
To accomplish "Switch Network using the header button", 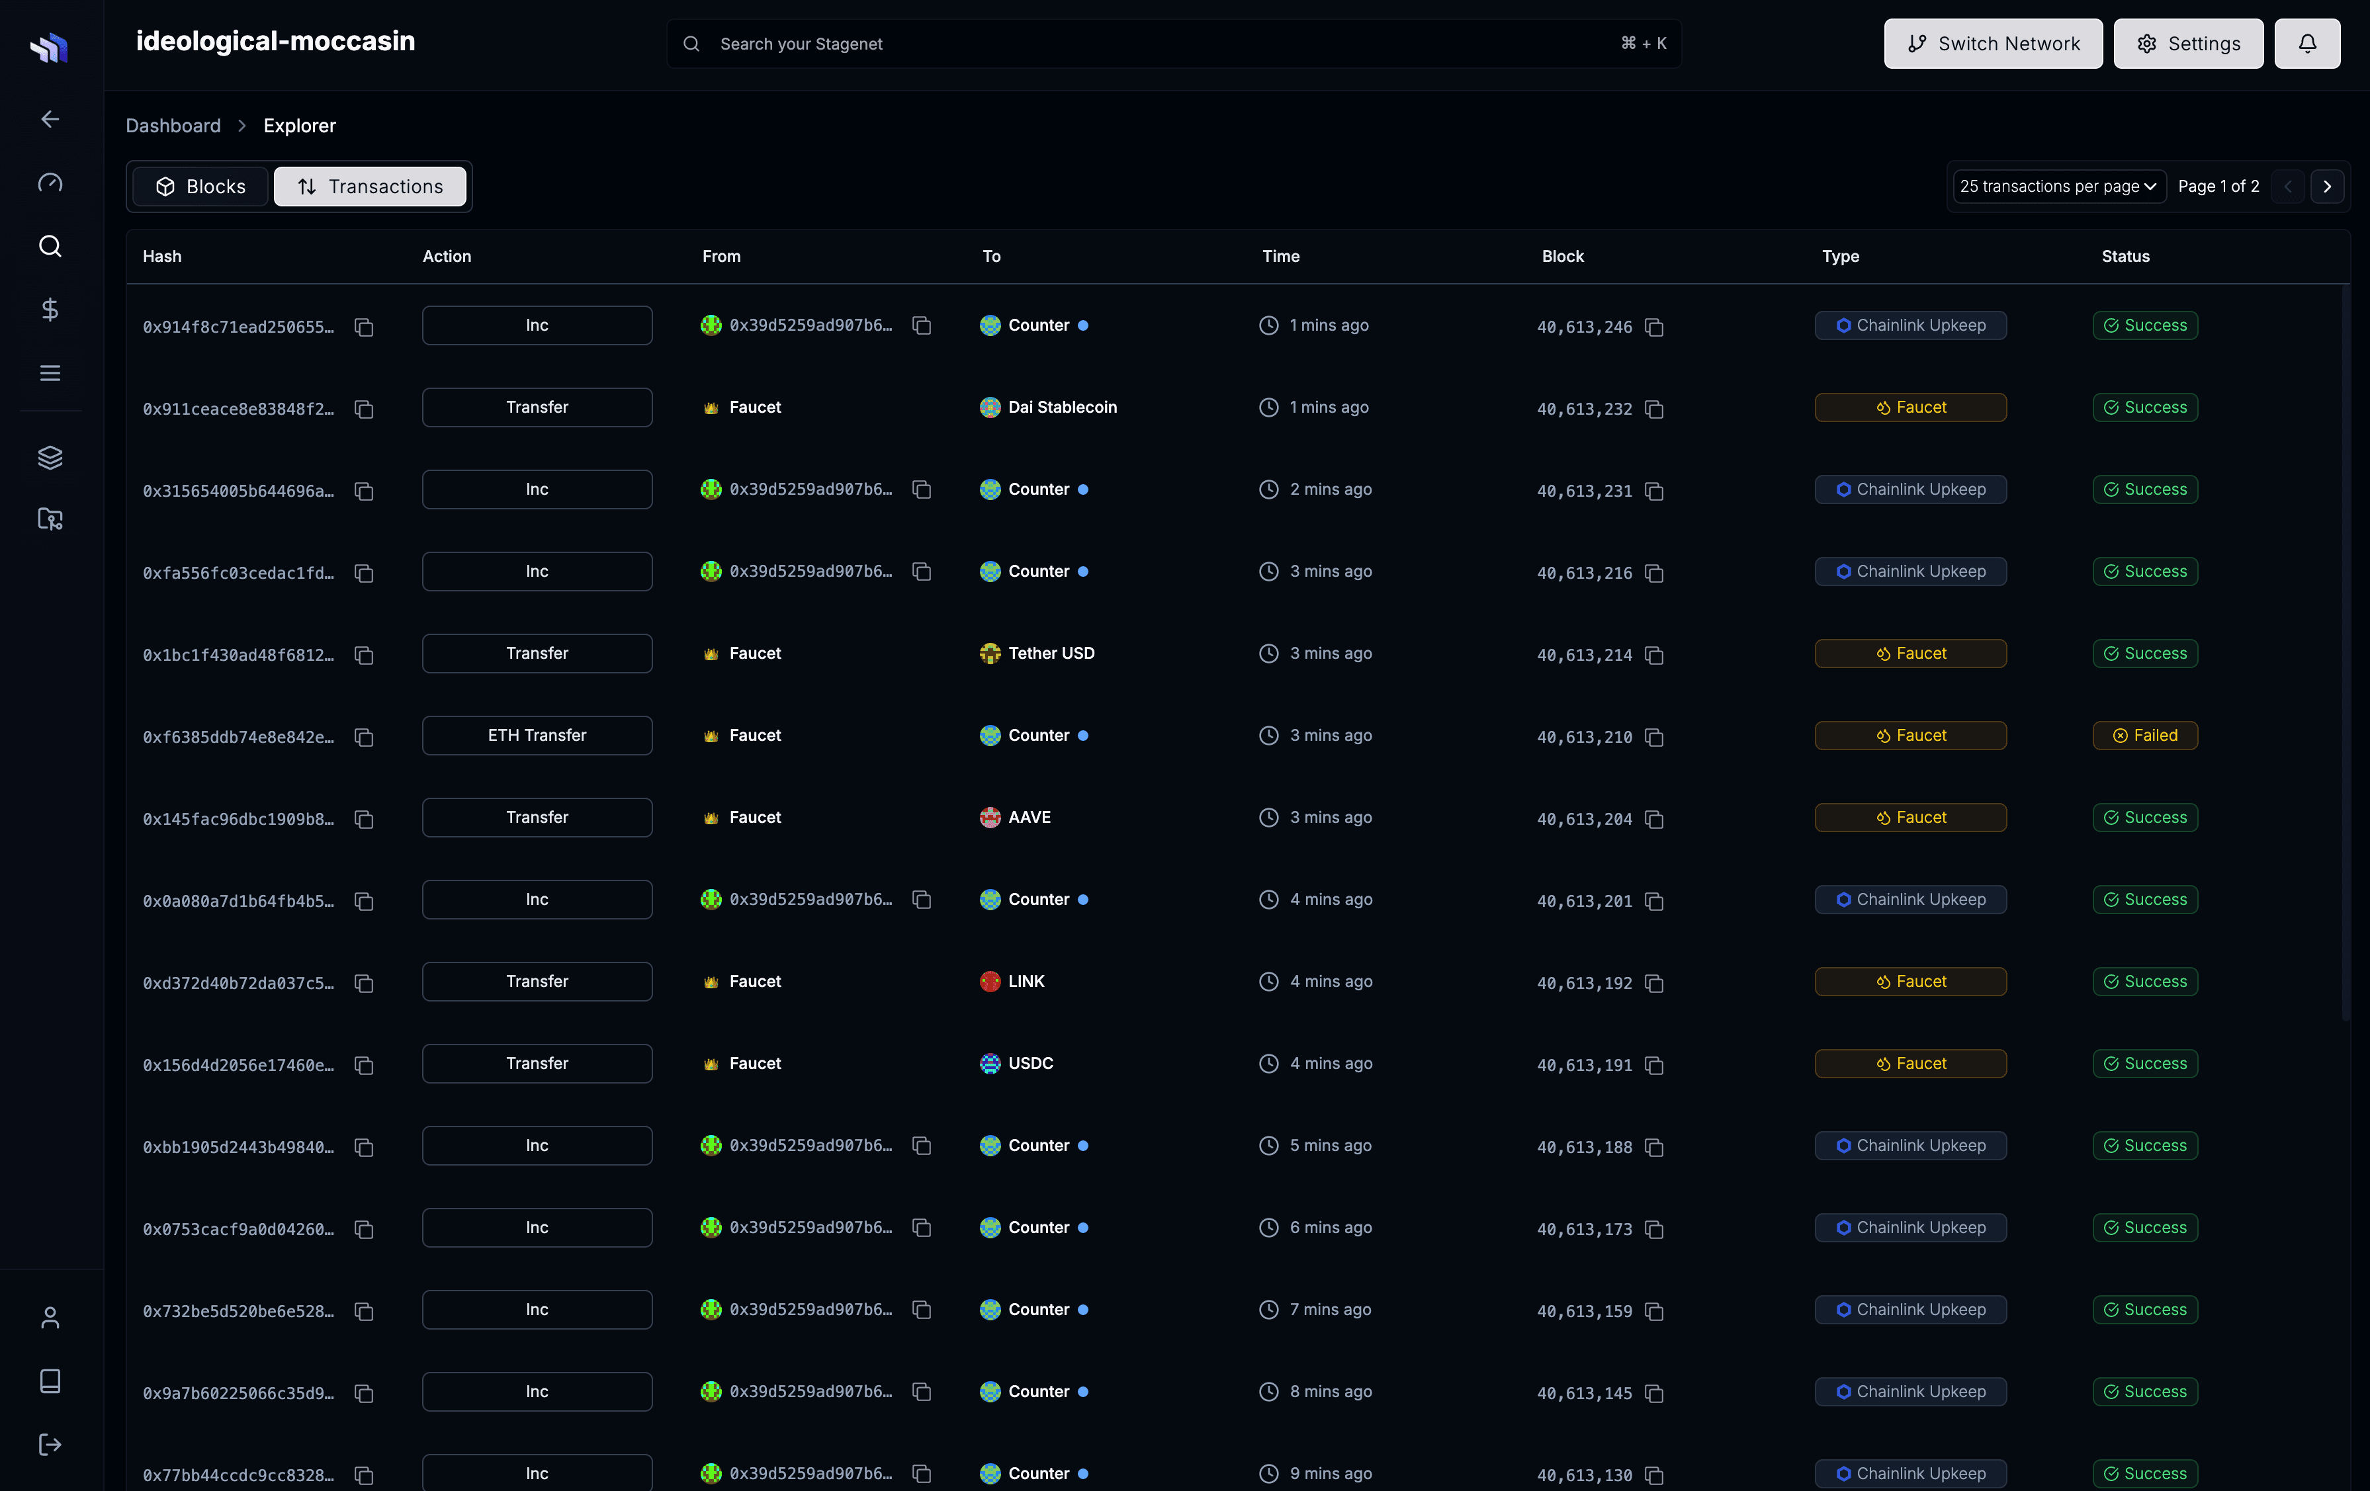I will pos(1993,43).
